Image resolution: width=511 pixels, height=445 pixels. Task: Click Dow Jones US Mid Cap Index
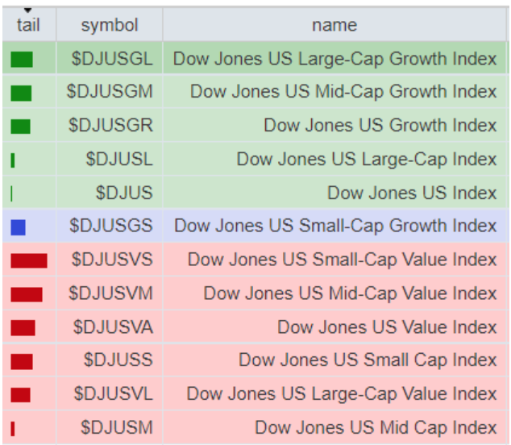tap(376, 428)
